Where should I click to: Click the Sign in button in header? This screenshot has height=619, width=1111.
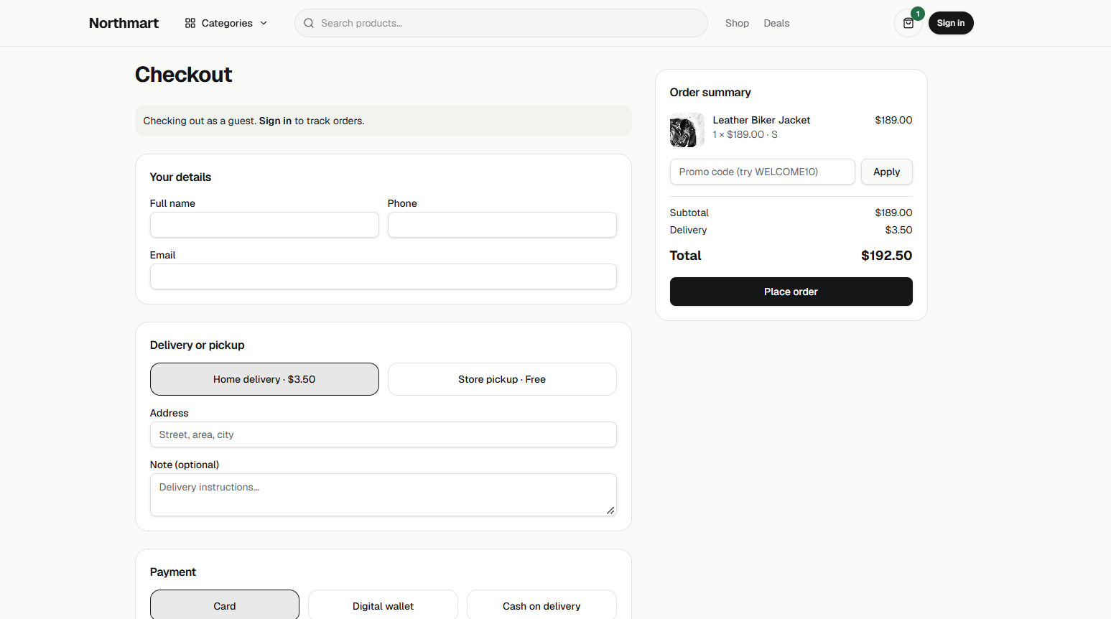pyautogui.click(x=951, y=23)
